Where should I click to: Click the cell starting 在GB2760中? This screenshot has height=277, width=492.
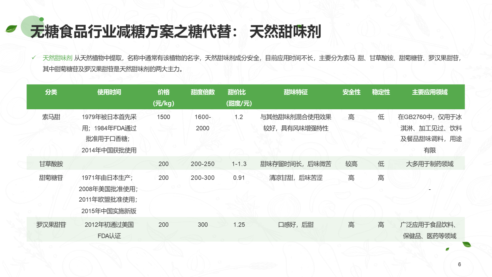(430, 133)
